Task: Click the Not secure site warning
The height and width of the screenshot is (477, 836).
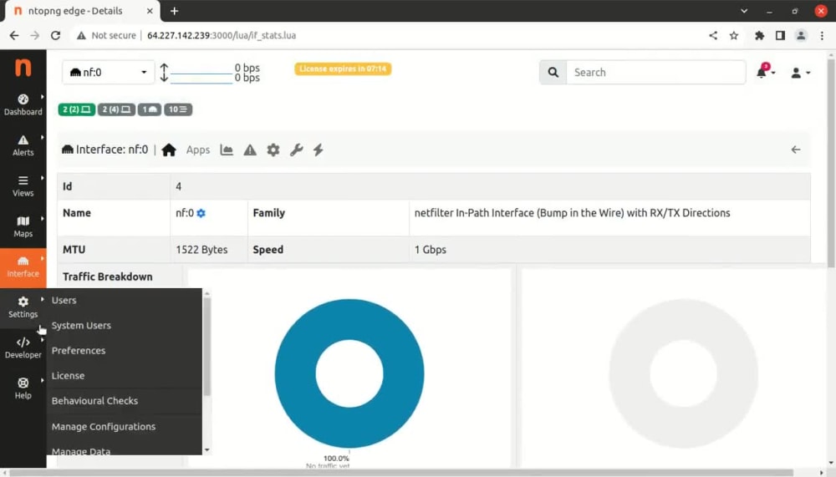Action: coord(106,35)
